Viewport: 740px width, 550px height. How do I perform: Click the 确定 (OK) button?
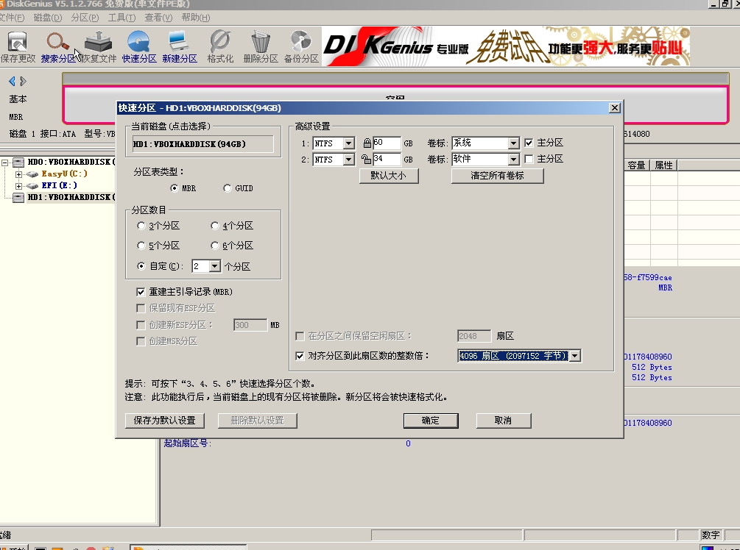431,420
